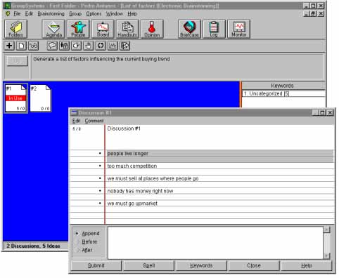
Task: Open the Brainstorming menu
Action: click(51, 14)
